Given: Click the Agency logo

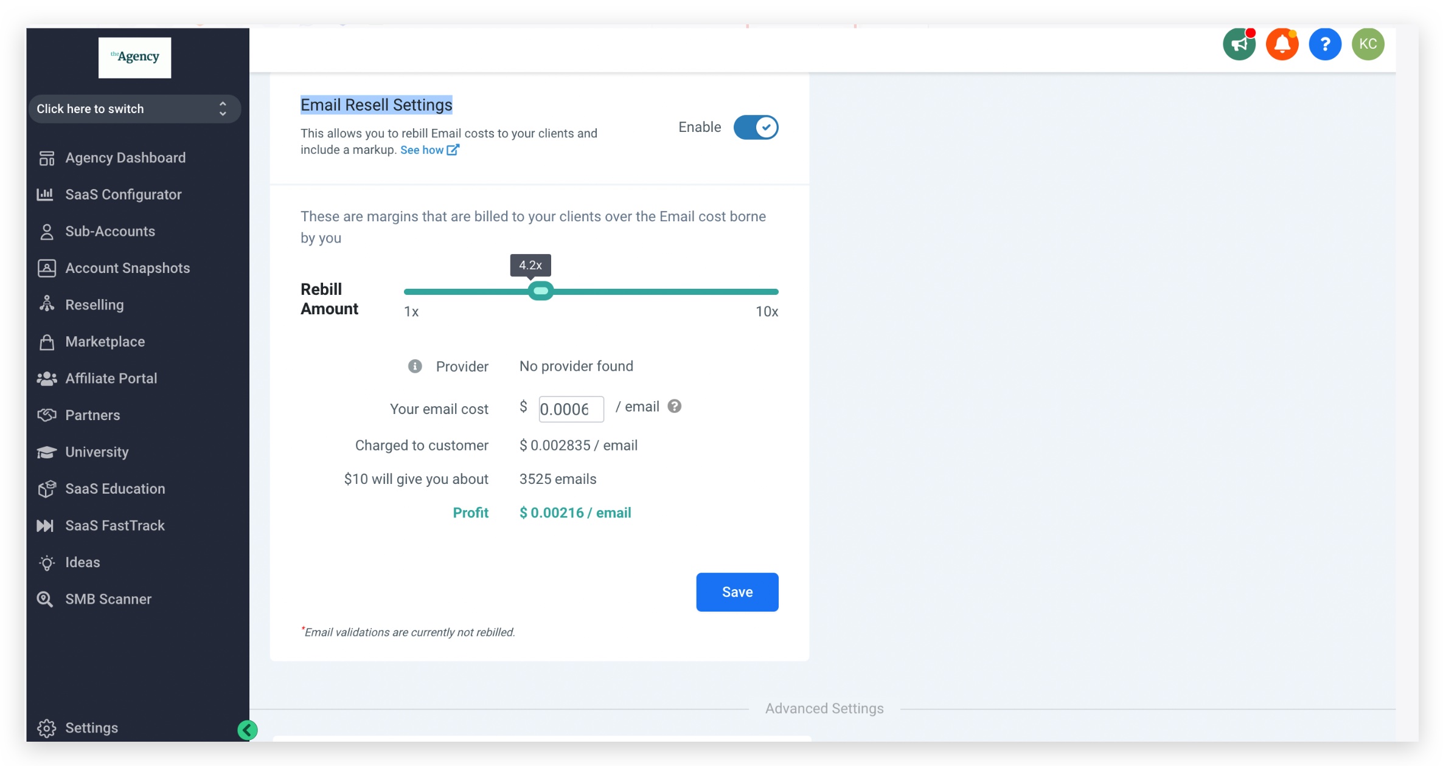Looking at the screenshot, I should [134, 58].
